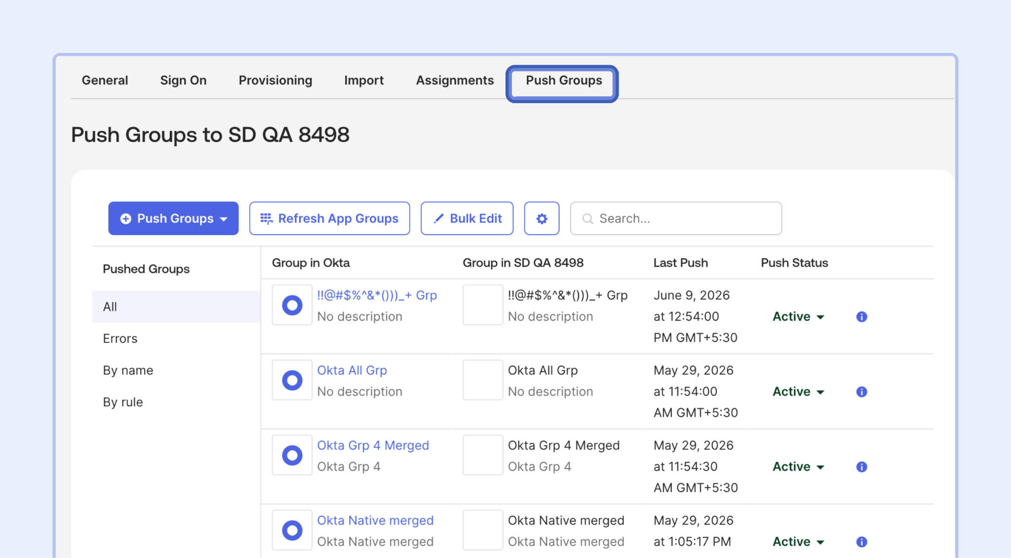Switch to the General tab
Image resolution: width=1011 pixels, height=558 pixels.
pyautogui.click(x=105, y=80)
